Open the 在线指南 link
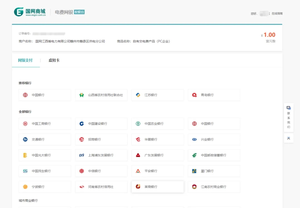This screenshot has width=300, height=208. pos(277,14)
